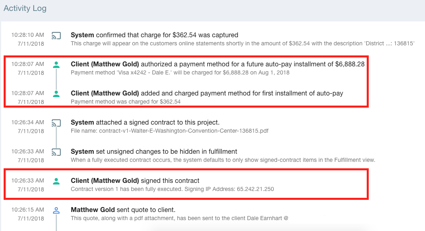Click the 'Payment method was charged for $362.54' line
This screenshot has height=231, width=425.
pyautogui.click(x=125, y=102)
